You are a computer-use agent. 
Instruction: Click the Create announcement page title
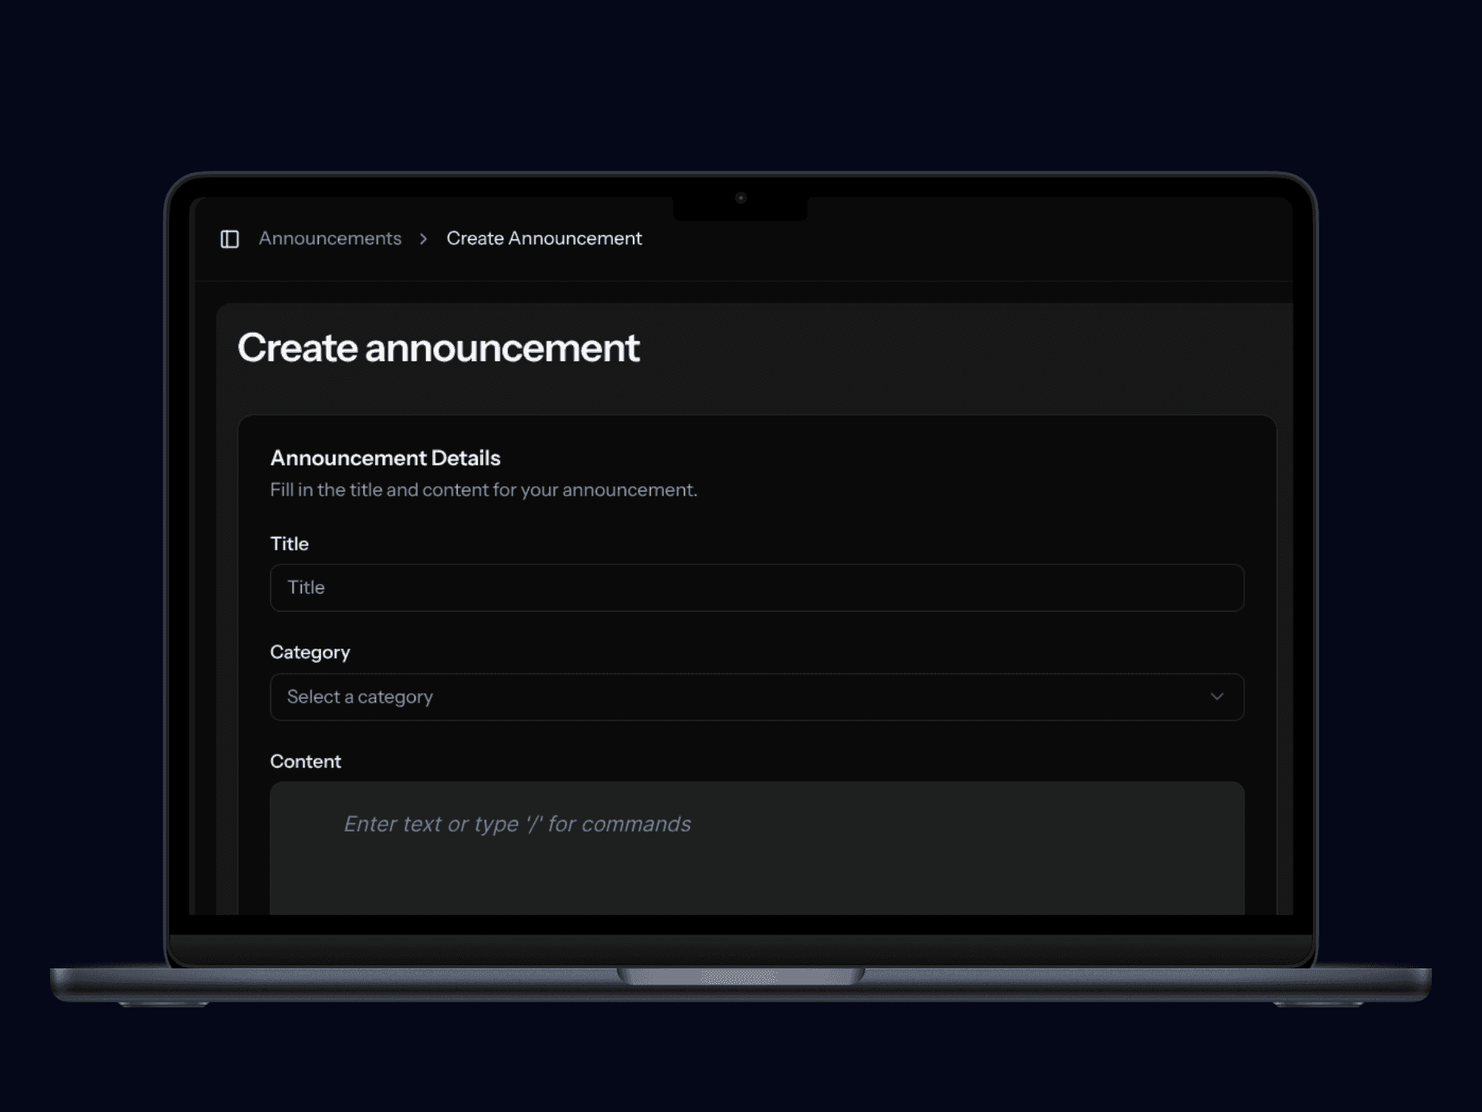(438, 349)
